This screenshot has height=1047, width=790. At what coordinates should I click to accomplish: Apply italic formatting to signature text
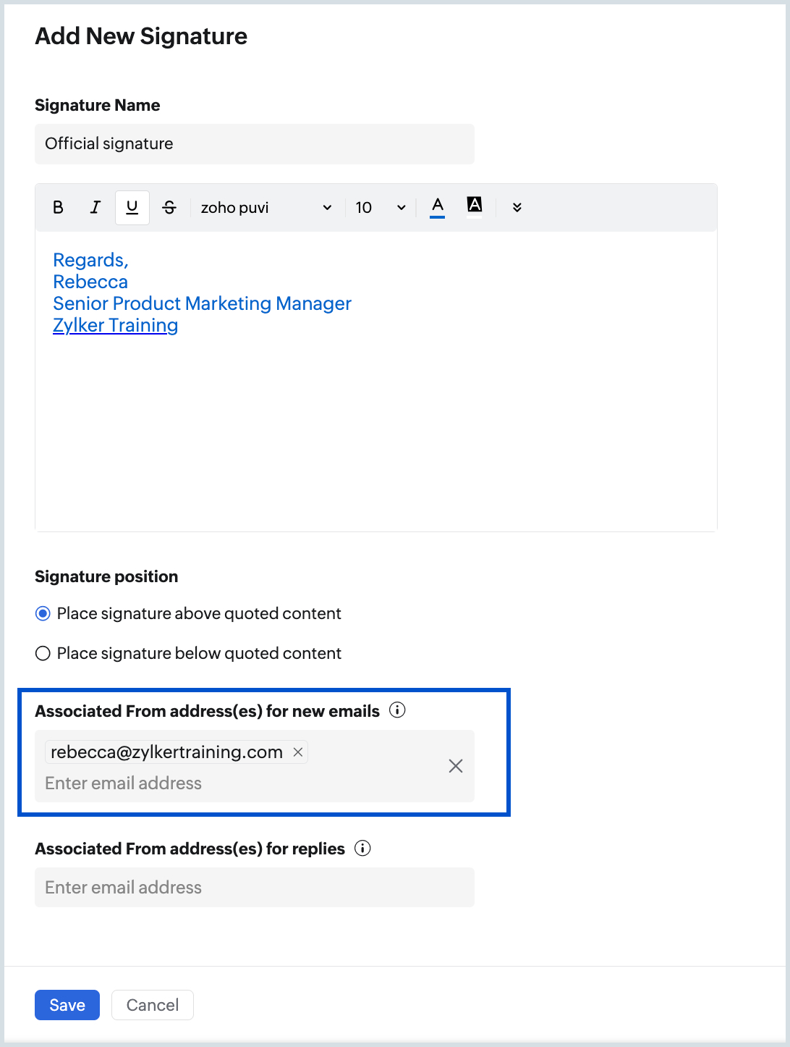click(95, 208)
